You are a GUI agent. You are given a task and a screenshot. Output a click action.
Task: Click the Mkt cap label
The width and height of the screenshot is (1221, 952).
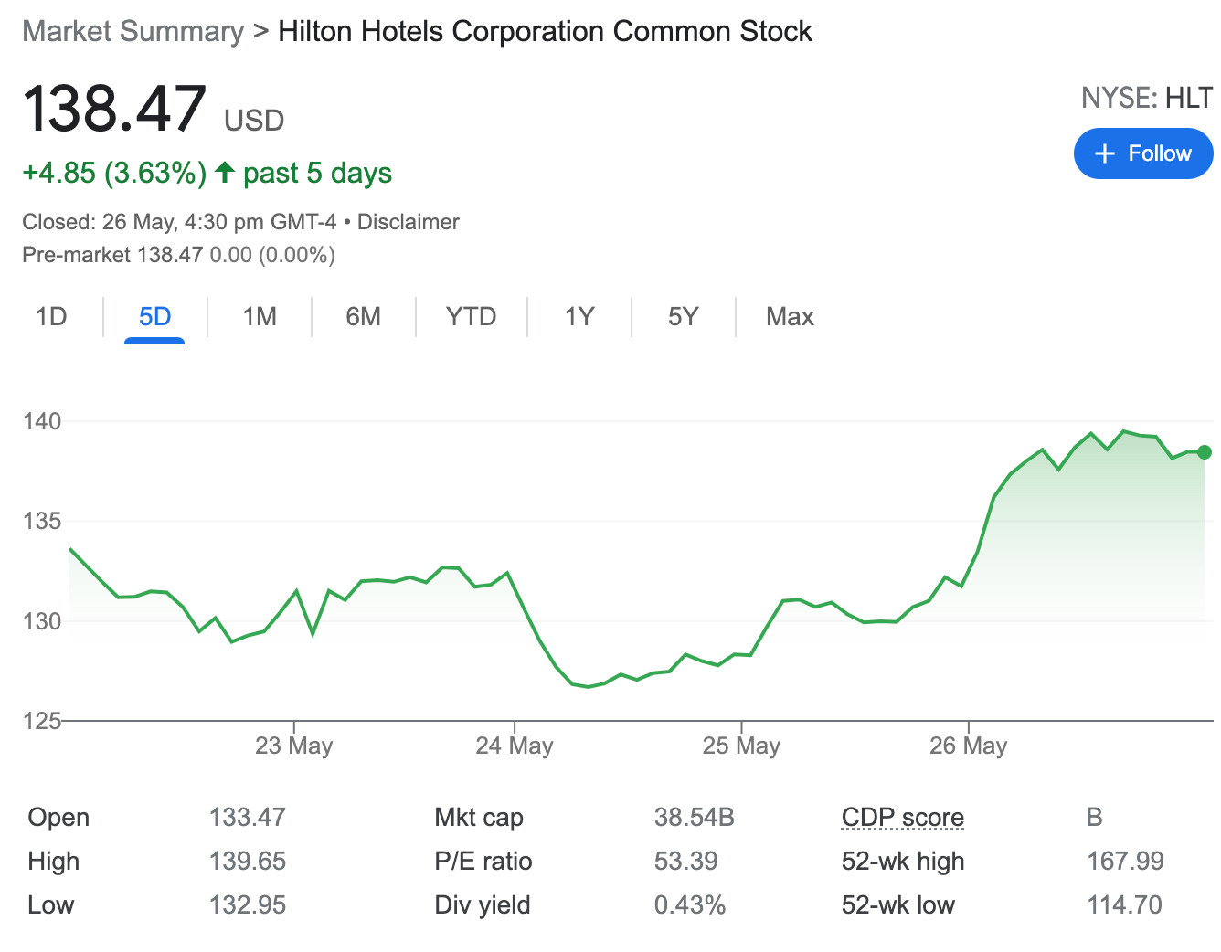479,817
